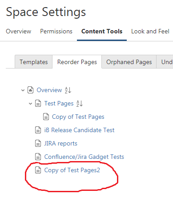Select Confluence/Jira Gadget Tests in tree
Screen dimensions: 173x198
84,157
